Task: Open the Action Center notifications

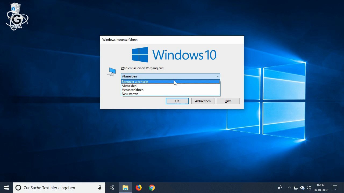Action: pyautogui.click(x=335, y=188)
